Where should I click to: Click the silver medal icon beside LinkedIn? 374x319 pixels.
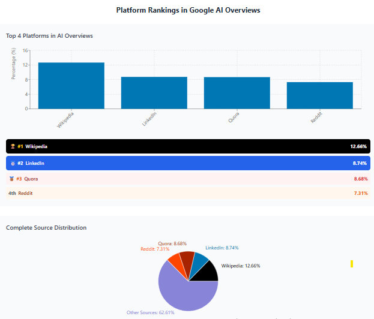click(x=13, y=163)
